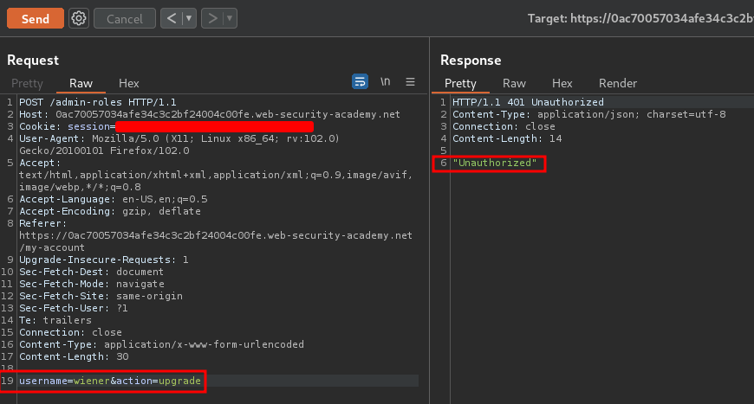This screenshot has width=754, height=404.
Task: Click the Cancel button
Action: (x=125, y=18)
